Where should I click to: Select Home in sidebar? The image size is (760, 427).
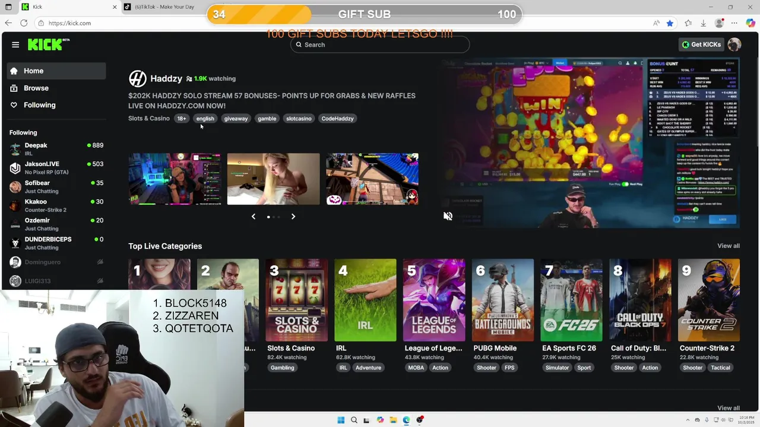(56, 71)
